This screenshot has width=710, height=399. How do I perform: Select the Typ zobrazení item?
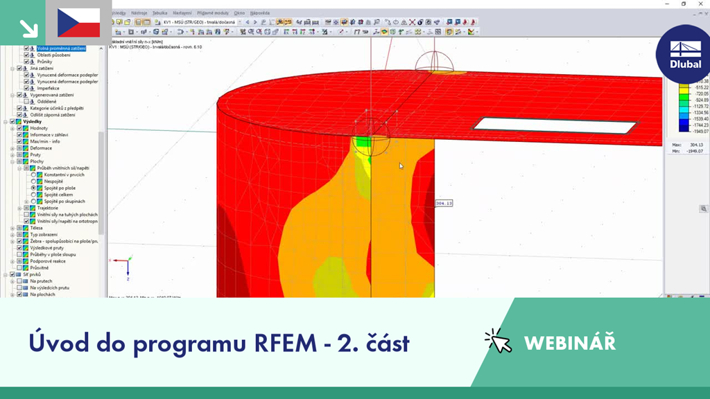coord(44,235)
